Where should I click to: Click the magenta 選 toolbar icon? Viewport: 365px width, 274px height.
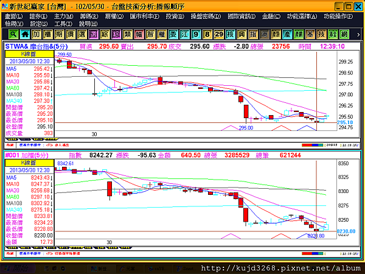point(93,35)
